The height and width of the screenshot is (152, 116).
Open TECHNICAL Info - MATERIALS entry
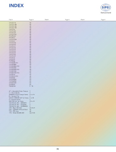click(x=18, y=106)
